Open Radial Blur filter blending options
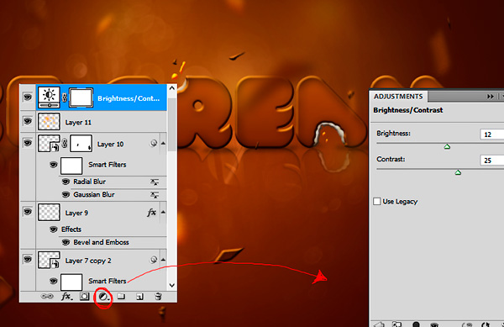 155,182
